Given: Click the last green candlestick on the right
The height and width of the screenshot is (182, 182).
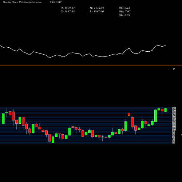Looking at the screenshot, I should [x=166, y=110].
